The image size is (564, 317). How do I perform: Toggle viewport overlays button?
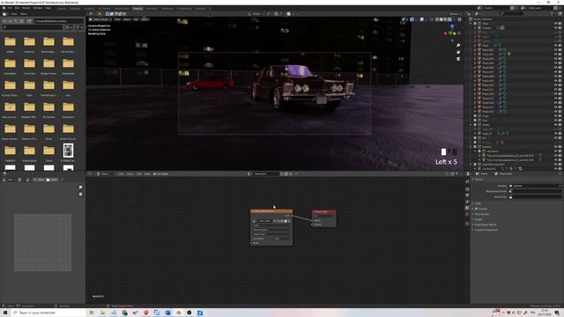[x=422, y=19]
